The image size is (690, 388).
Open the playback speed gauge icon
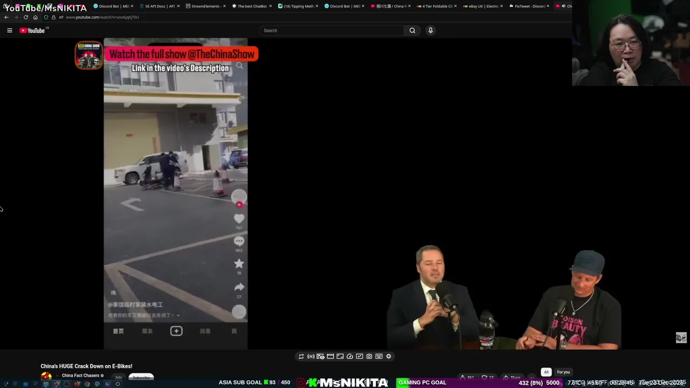point(350,356)
